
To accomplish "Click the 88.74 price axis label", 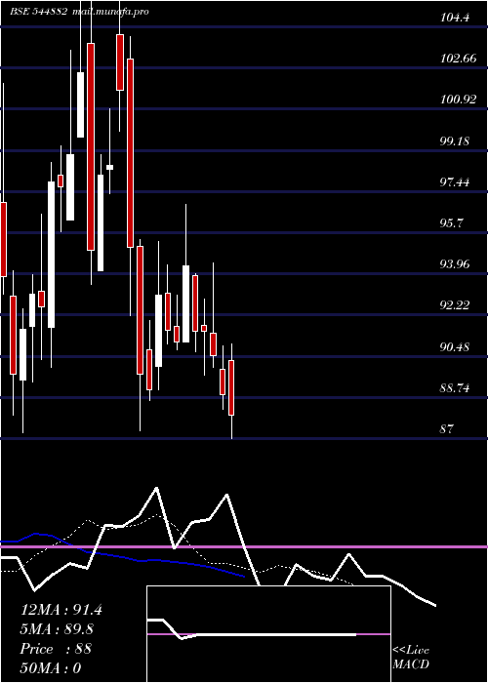I will [455, 388].
